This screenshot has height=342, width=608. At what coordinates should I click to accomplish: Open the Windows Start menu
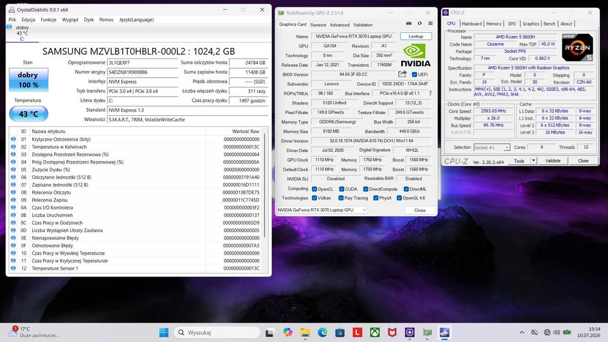[164, 332]
